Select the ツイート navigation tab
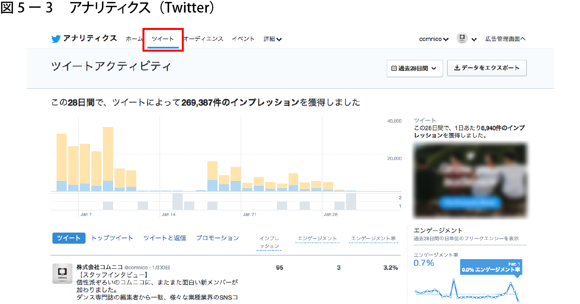The width and height of the screenshot is (580, 304). tap(163, 39)
